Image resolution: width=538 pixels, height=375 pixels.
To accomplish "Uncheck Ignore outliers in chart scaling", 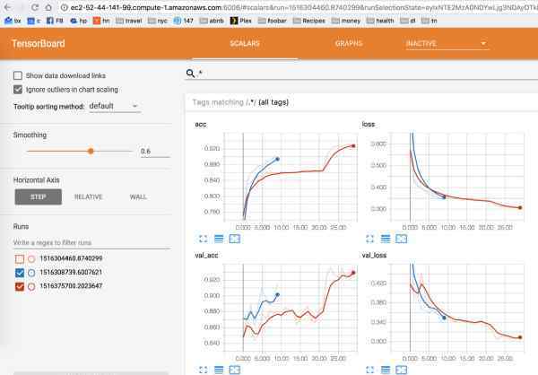I will pos(18,90).
